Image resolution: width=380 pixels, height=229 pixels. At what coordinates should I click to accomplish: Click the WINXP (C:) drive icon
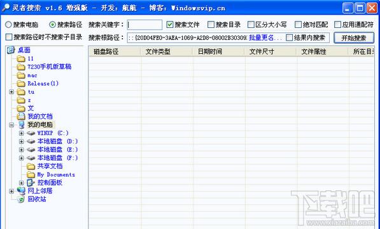(31, 133)
